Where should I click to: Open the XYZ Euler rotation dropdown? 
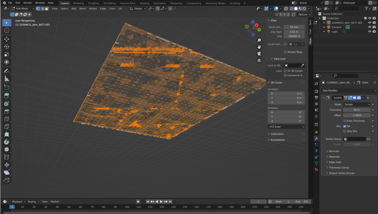(x=286, y=127)
